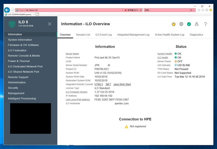This screenshot has height=149, width=217.
Task: Click the Not registered warning icon
Action: tap(126, 127)
